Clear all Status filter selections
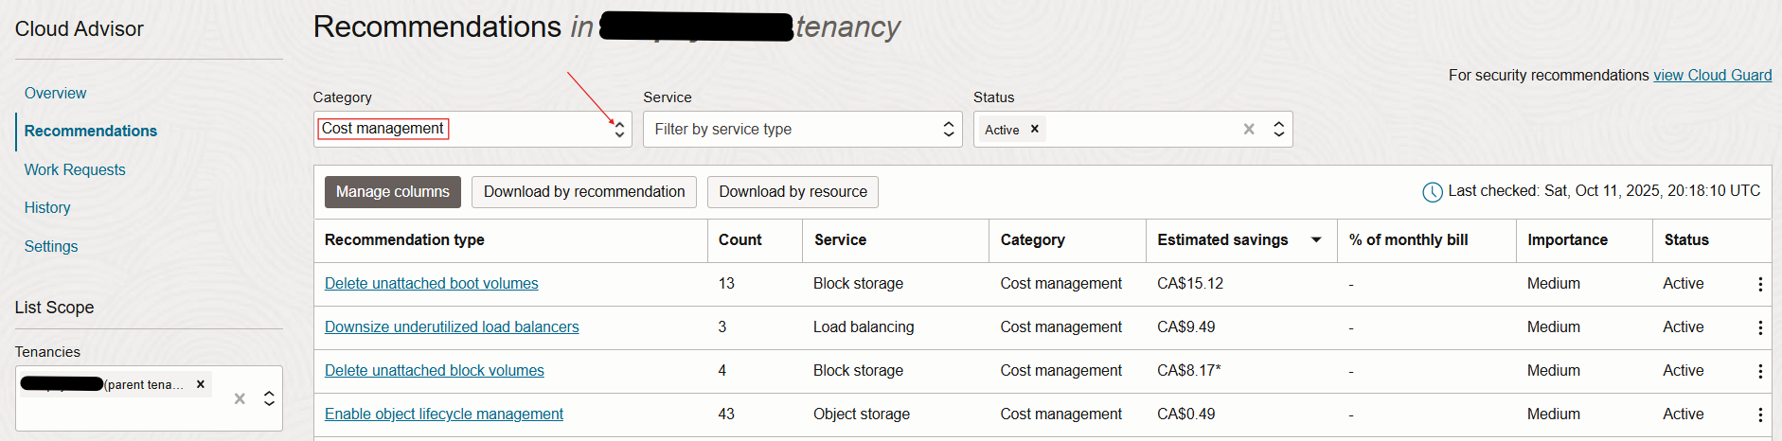Screen dimensions: 1782x441 tap(1249, 130)
